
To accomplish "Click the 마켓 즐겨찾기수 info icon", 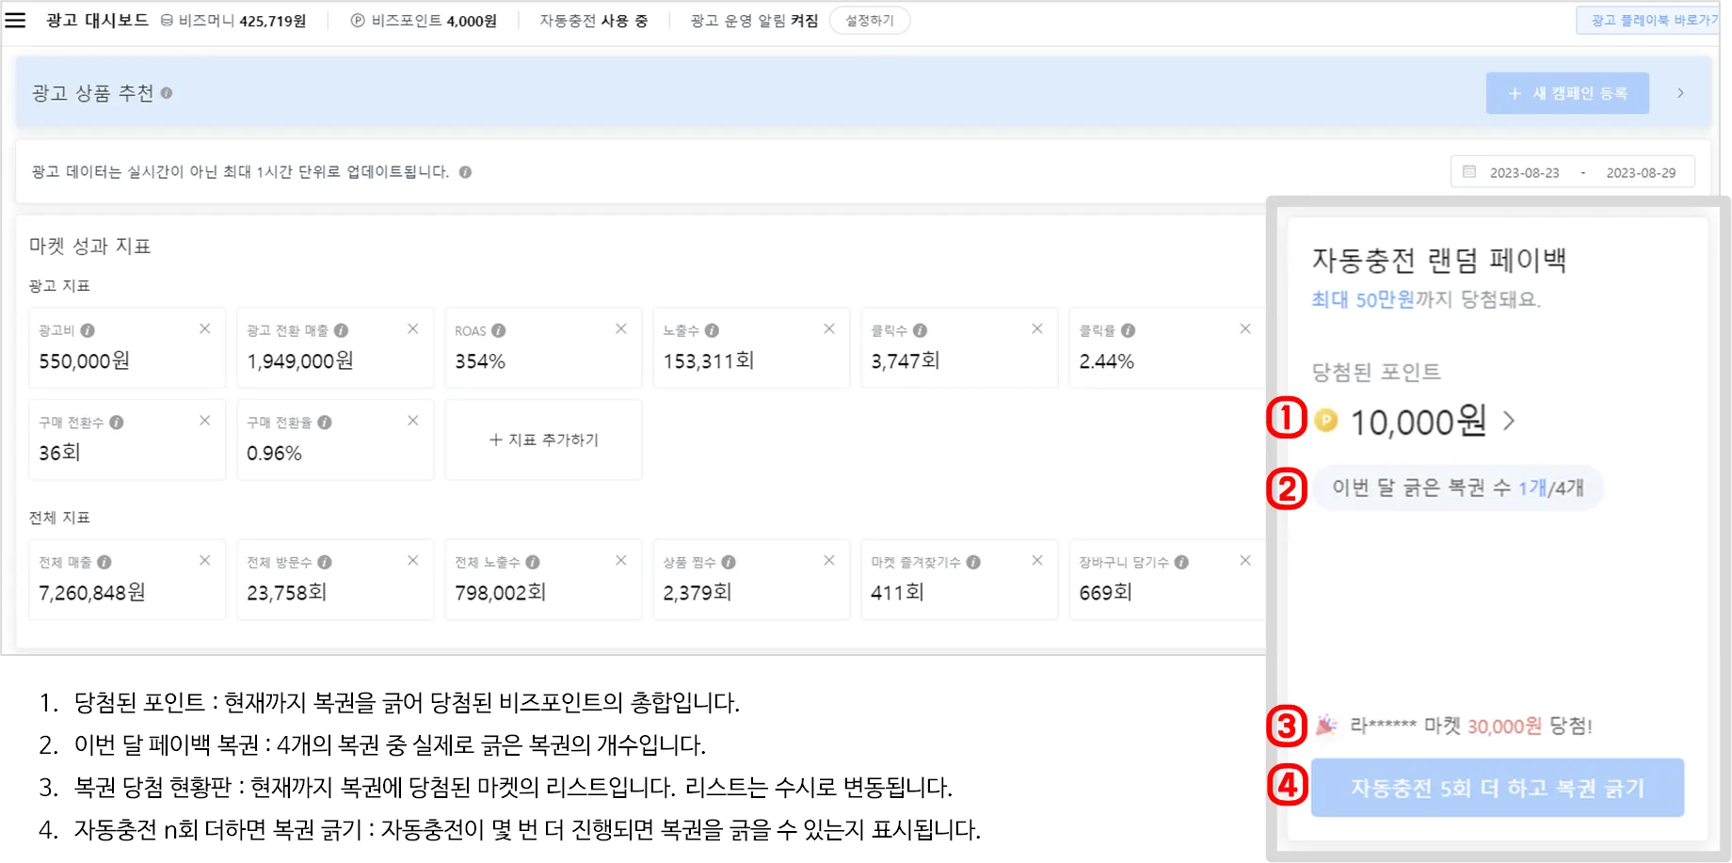I will (973, 562).
